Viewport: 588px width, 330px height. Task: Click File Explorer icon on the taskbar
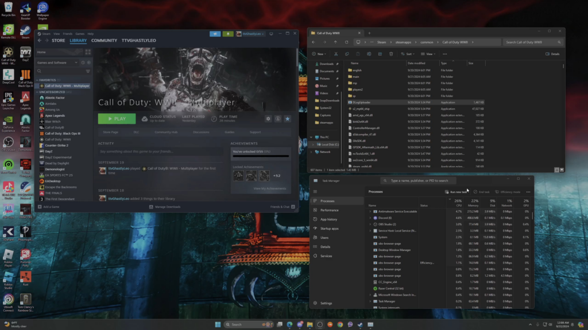tap(310, 324)
